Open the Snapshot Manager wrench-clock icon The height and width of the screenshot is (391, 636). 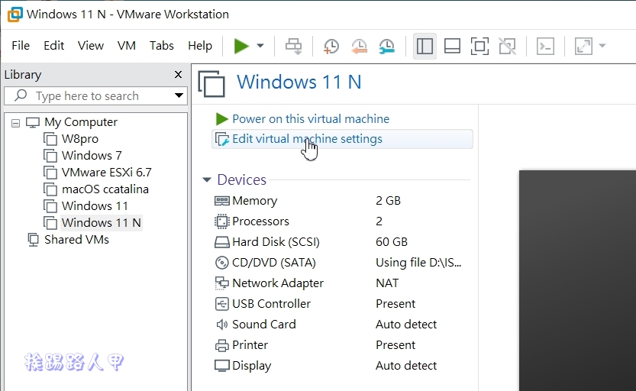(387, 47)
